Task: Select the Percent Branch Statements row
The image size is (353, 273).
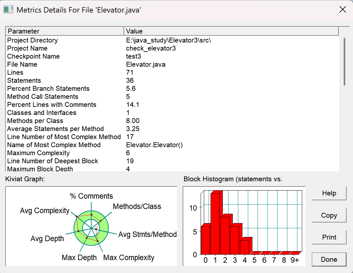Action: pos(172,89)
